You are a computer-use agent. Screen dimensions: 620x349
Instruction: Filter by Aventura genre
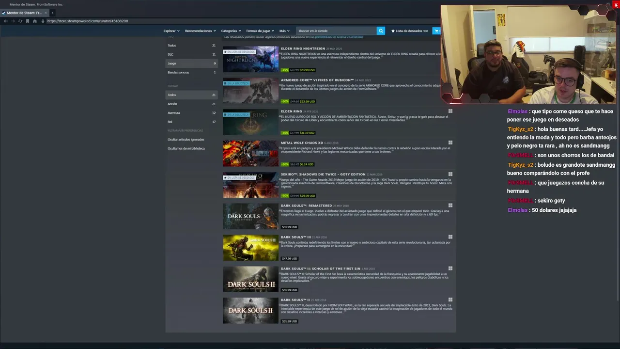[191, 113]
